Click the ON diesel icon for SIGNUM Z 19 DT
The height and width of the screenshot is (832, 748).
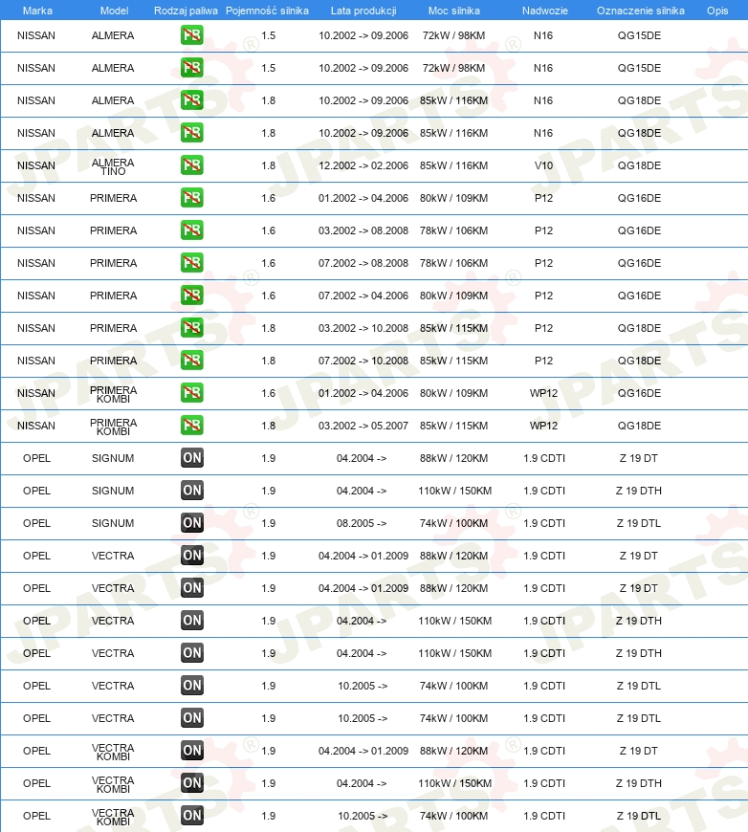(x=191, y=457)
